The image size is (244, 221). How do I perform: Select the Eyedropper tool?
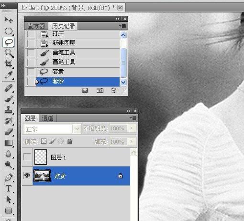(9, 75)
